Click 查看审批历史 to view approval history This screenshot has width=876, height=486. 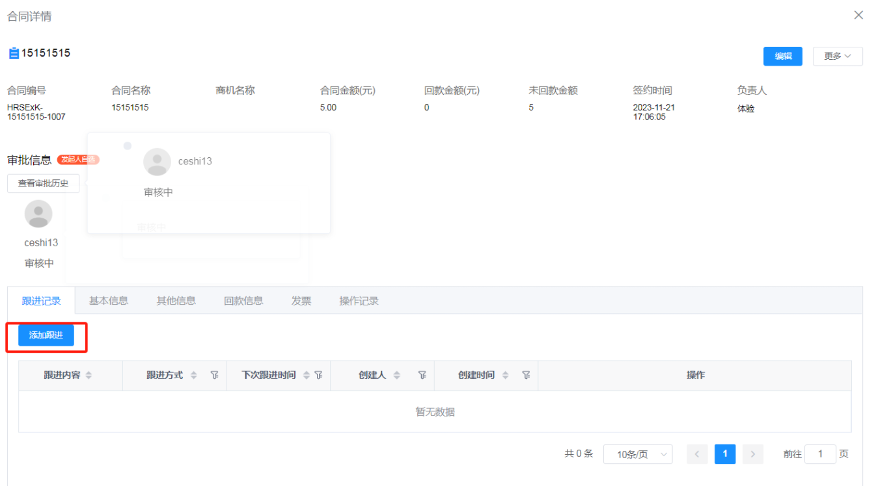[x=43, y=183]
